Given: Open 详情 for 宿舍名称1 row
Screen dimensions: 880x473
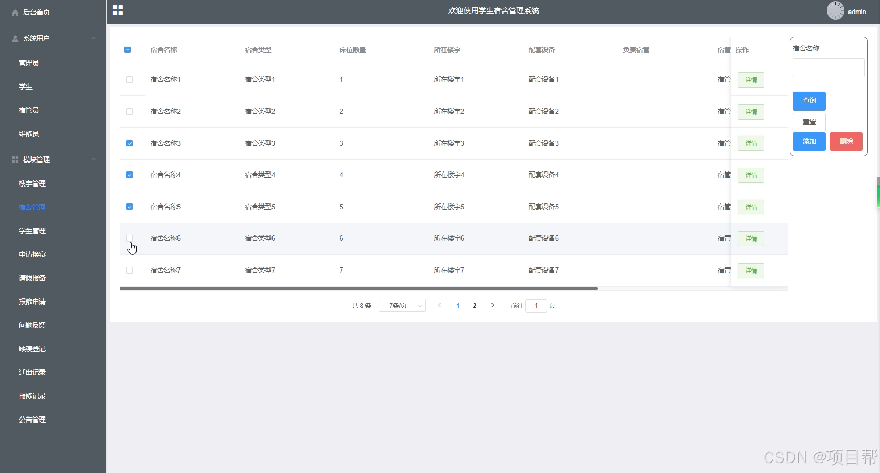Looking at the screenshot, I should point(751,80).
